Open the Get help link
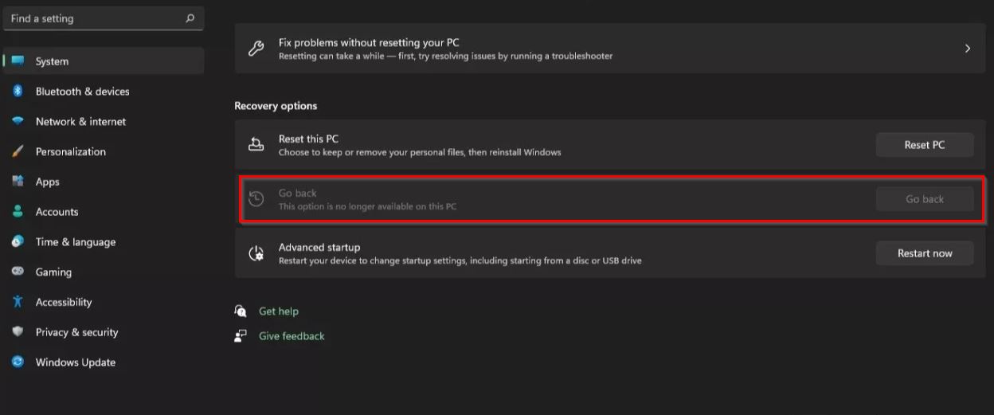Screen dimensions: 994x415 pos(279,311)
